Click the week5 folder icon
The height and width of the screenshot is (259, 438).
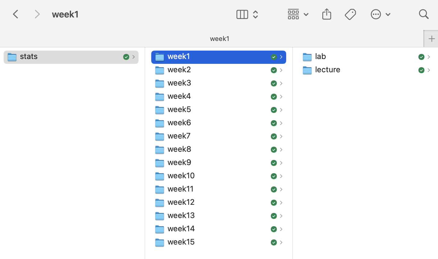[160, 110]
